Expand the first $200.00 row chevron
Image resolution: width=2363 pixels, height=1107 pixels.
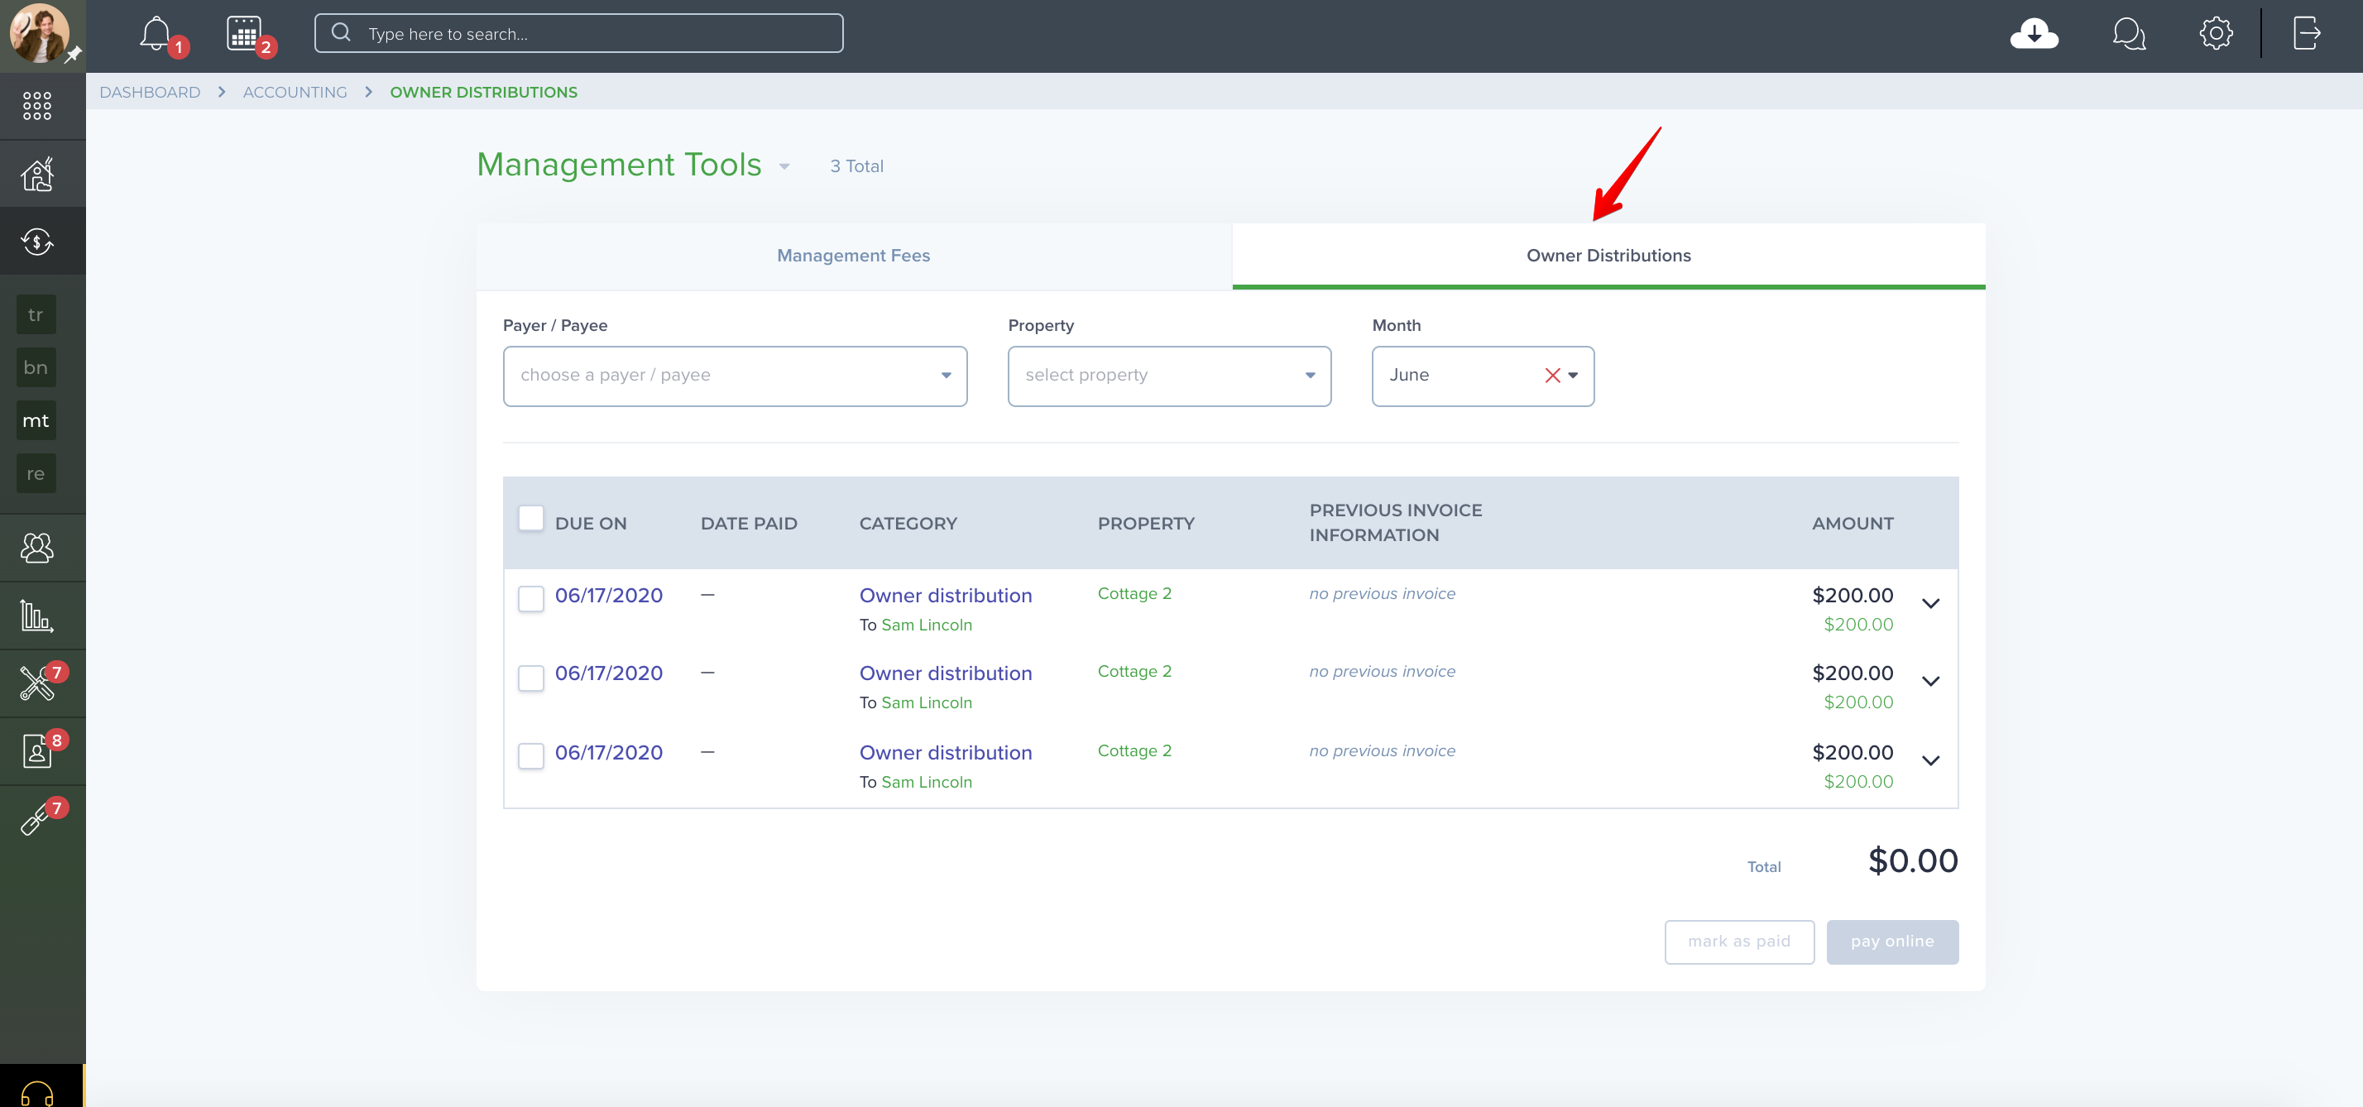tap(1931, 603)
